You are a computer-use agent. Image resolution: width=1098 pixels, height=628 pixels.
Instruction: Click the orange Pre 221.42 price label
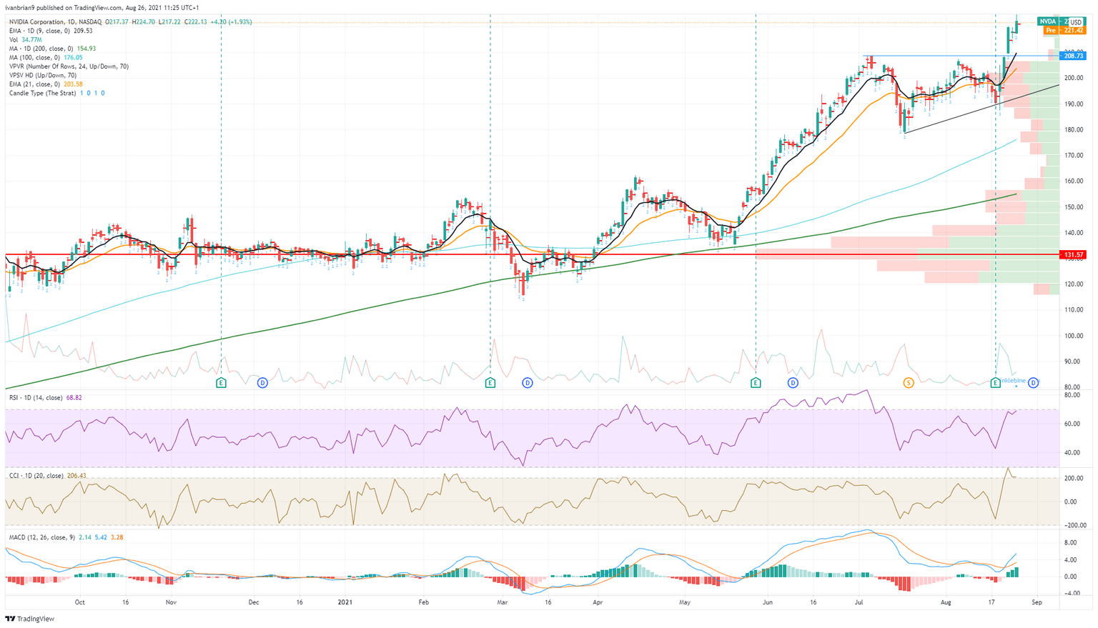click(1064, 31)
